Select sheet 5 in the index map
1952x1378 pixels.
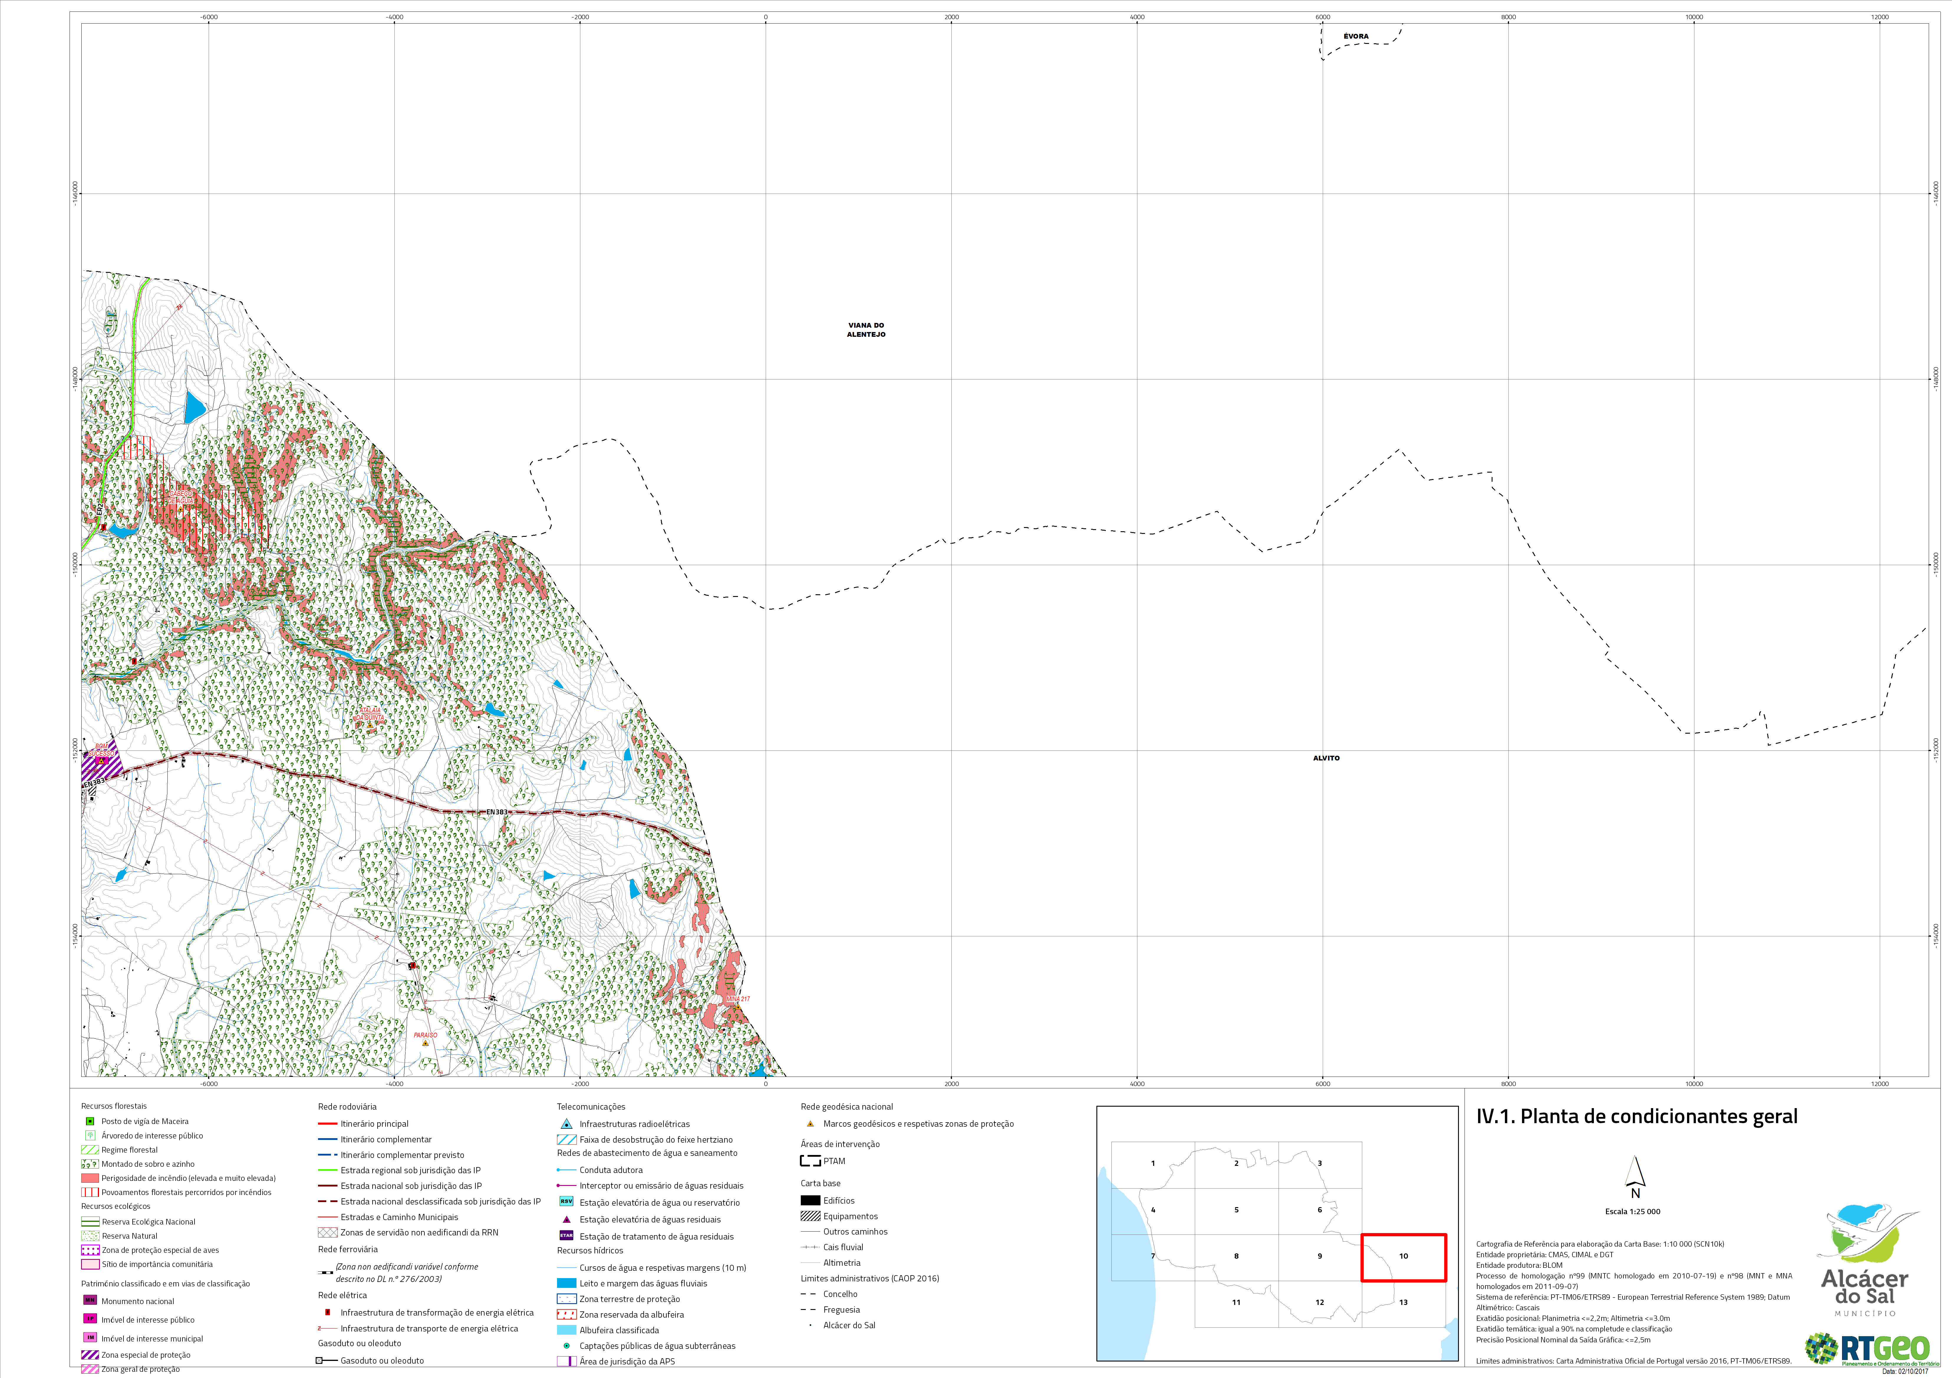[1236, 1211]
